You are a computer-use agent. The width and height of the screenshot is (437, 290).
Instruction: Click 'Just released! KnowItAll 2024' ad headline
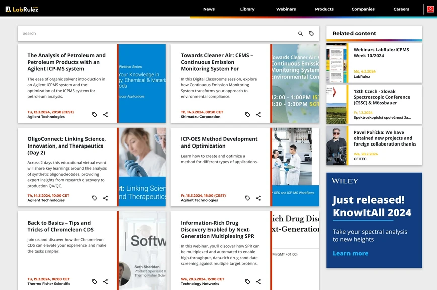click(x=372, y=206)
